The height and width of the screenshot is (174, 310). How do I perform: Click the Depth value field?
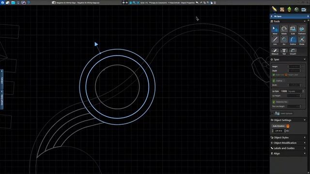pos(294,71)
